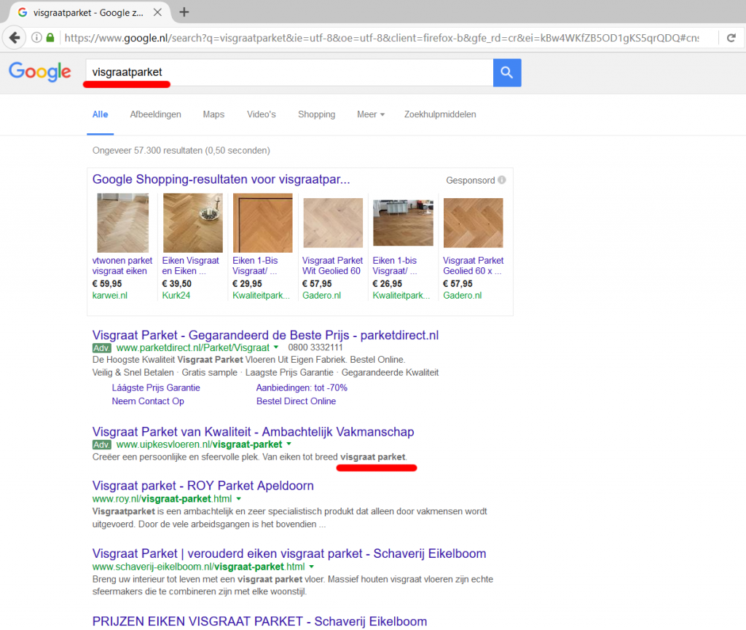Click the site information icon in the address bar

pos(36,38)
